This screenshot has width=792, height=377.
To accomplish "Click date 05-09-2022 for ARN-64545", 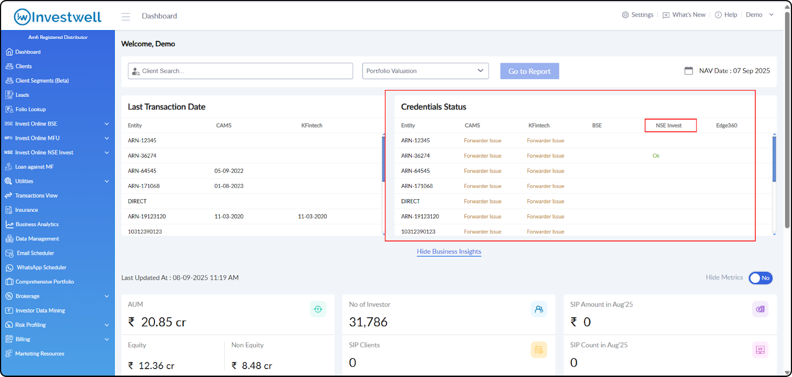I will pyautogui.click(x=229, y=171).
